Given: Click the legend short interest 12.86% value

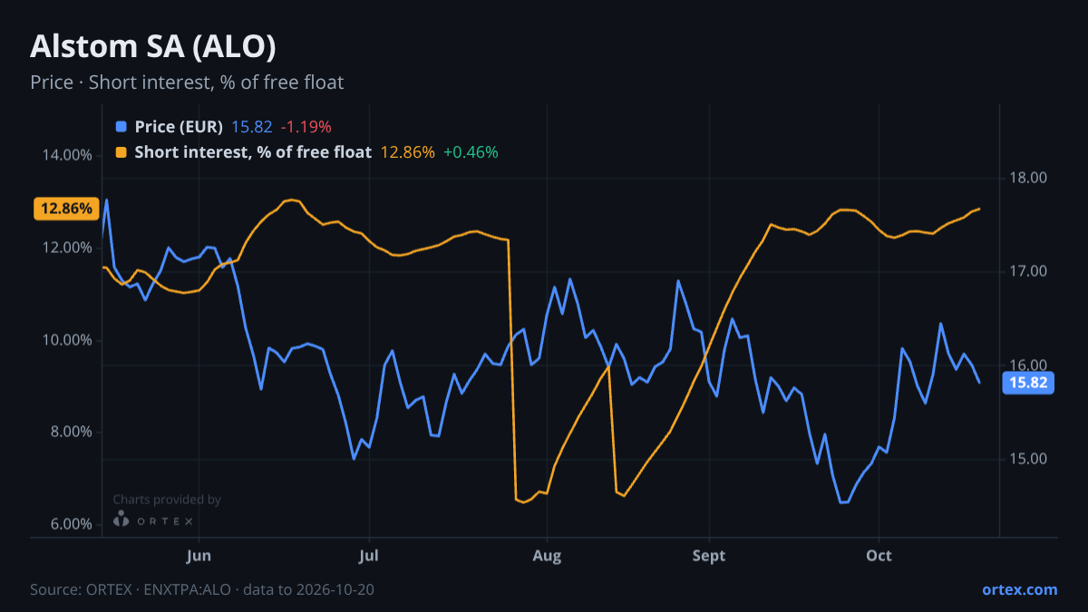Looking at the screenshot, I should pyautogui.click(x=407, y=152).
